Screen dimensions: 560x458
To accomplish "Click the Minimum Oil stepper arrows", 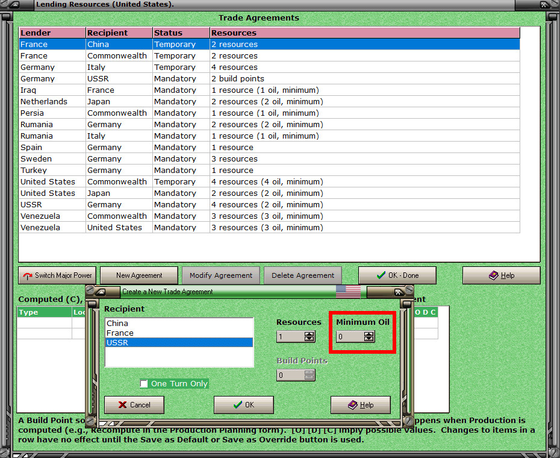I will (x=369, y=336).
